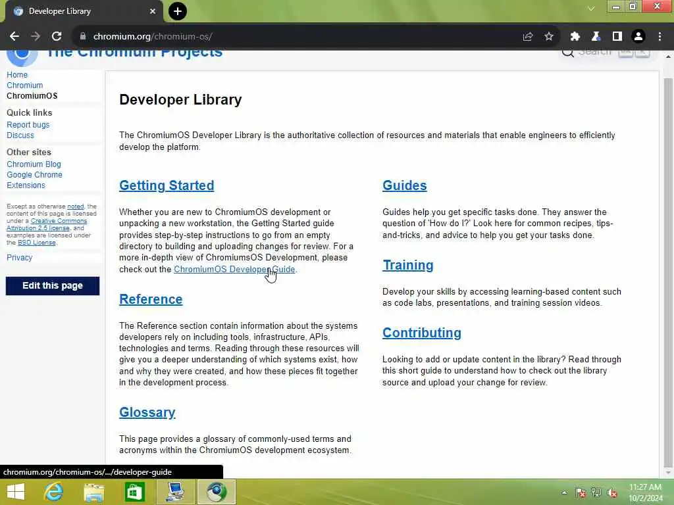Click the site search magnifier icon
Viewport: 674px width, 505px height.
tap(568, 53)
